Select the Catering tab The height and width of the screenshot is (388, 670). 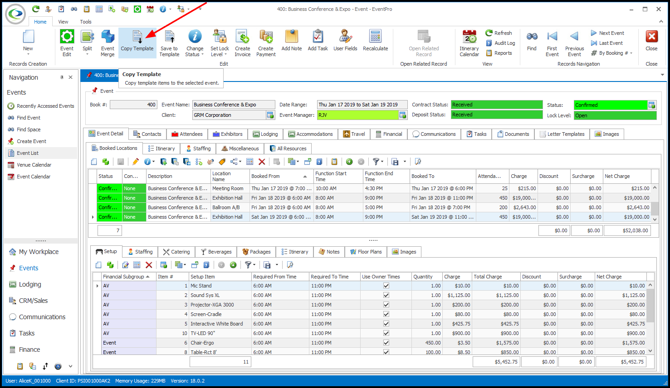click(176, 252)
